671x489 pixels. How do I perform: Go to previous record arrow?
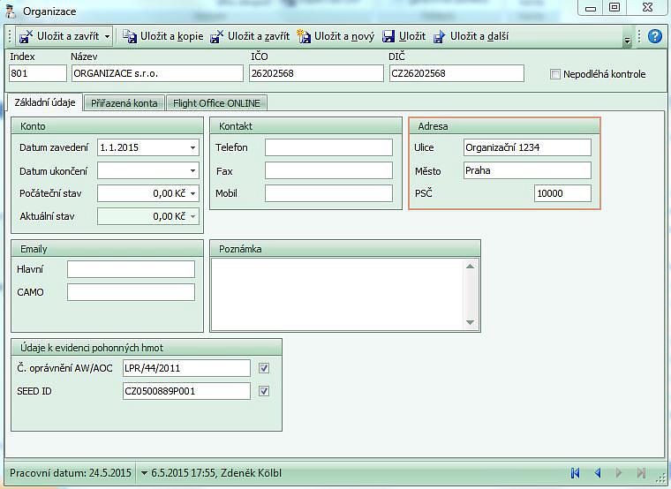(x=597, y=473)
